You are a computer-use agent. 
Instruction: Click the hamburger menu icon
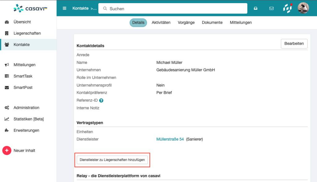tap(64, 8)
